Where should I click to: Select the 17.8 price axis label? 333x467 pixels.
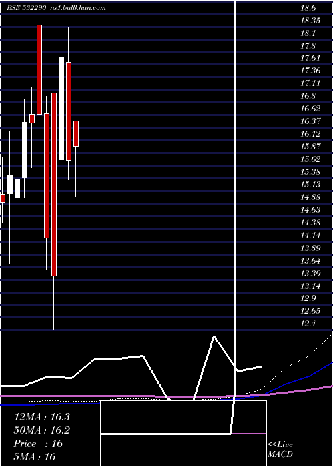[308, 46]
